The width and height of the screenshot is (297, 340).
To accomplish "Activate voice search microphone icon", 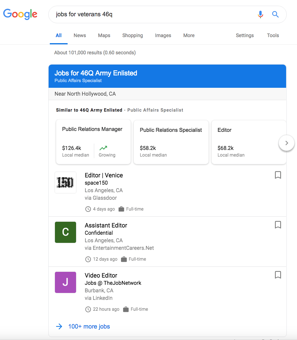I will 260,14.
